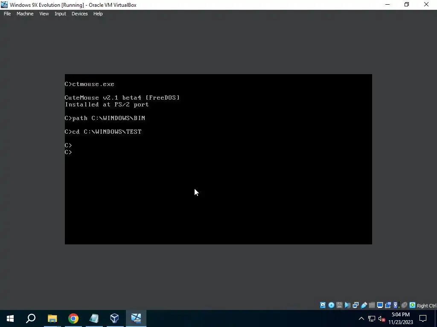Click the shared folders status icon
437x327 pixels.
pyautogui.click(x=372, y=305)
